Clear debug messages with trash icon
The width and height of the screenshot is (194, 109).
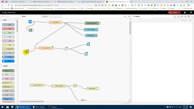click(190, 20)
